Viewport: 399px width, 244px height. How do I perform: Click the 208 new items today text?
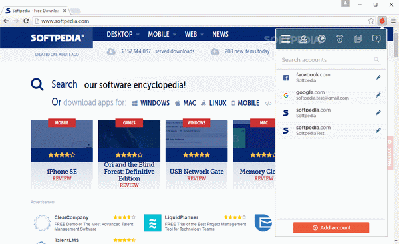247,51
